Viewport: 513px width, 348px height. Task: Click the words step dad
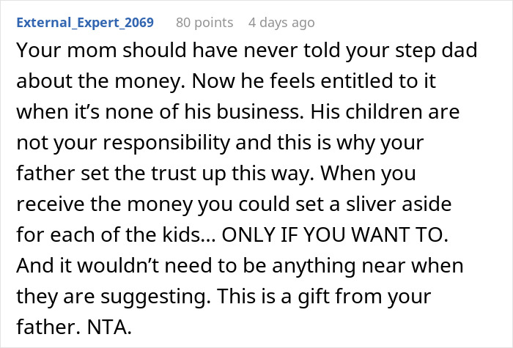(x=436, y=51)
